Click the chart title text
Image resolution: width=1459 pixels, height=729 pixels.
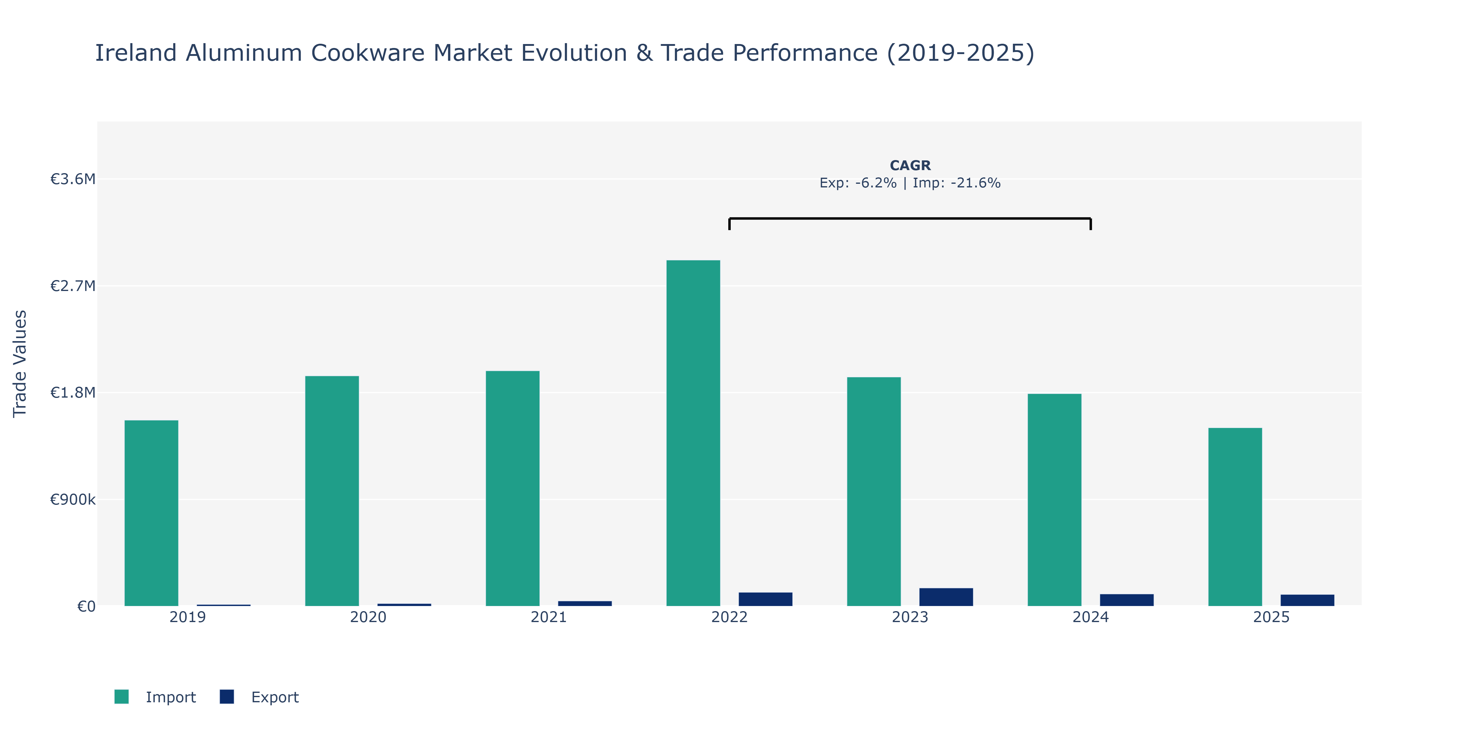(565, 53)
